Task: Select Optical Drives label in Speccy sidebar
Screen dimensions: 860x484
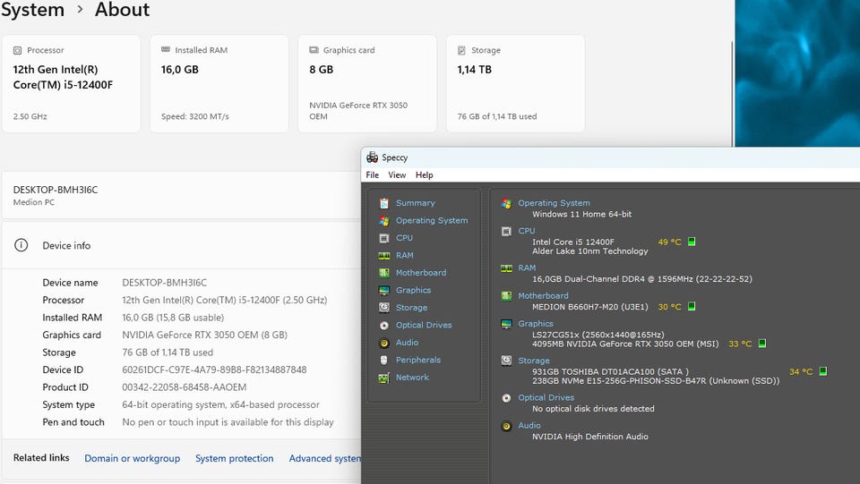Action: (x=424, y=326)
